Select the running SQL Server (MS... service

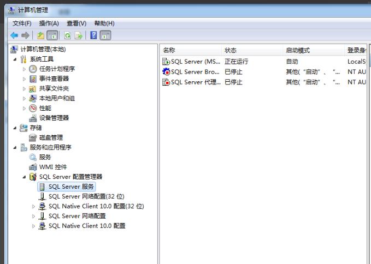pyautogui.click(x=194, y=62)
